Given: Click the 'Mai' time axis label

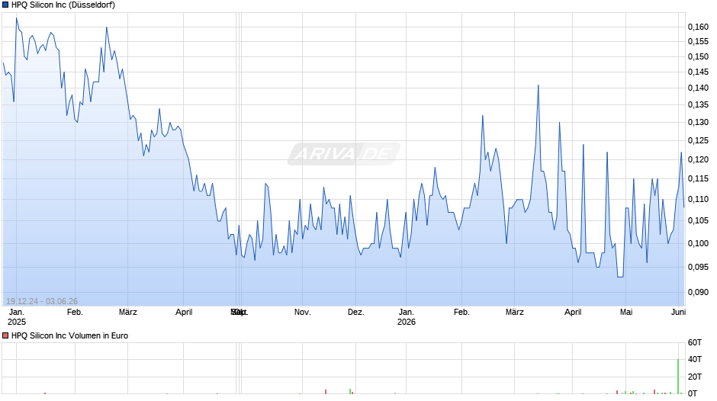Looking at the screenshot, I should click(x=626, y=312).
